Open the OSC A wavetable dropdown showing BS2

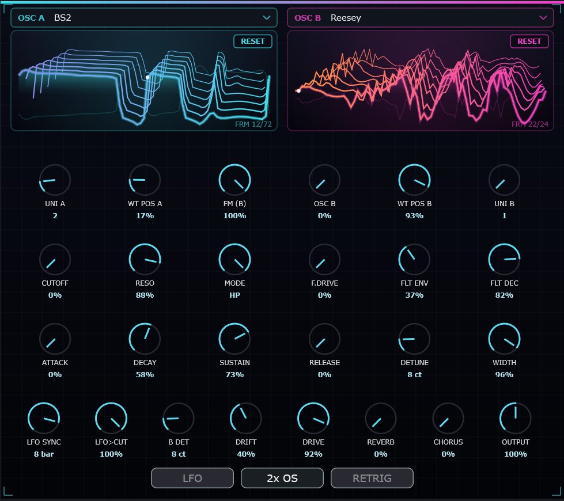pyautogui.click(x=144, y=18)
